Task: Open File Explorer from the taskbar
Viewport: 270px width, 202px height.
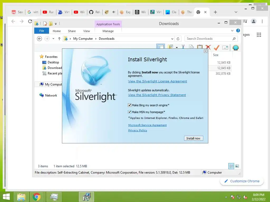Action: [x=21, y=197]
